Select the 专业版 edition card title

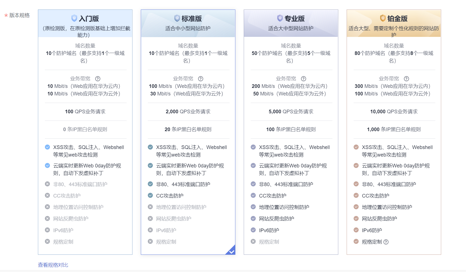294,19
